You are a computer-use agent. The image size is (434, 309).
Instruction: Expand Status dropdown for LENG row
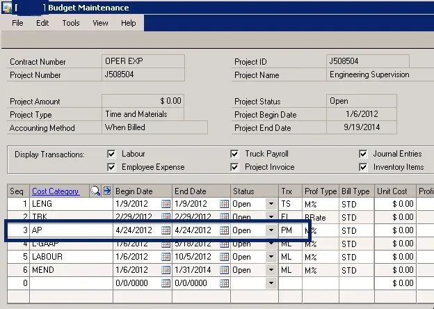coord(271,204)
